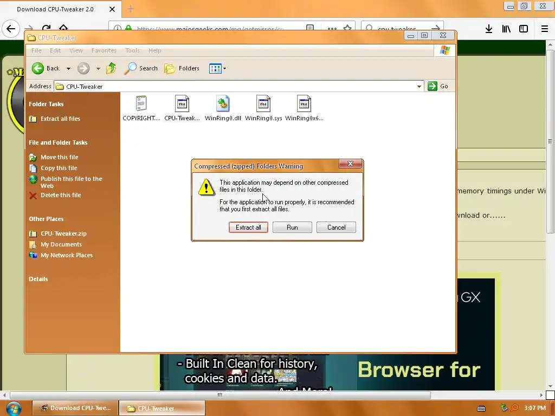Collapse the Folder Tasks section header
Viewport: 555px width, 416px height.
point(46,104)
